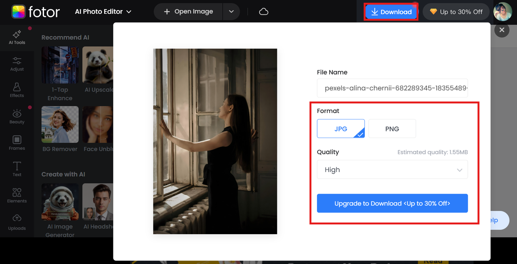Open the Adjust sidebar panel
The width and height of the screenshot is (517, 264).
coord(17,64)
